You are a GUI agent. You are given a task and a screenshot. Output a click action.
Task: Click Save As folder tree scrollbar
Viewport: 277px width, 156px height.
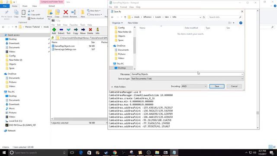[x=135, y=45]
